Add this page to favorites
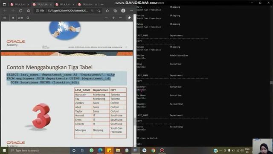Viewport: 273px width, 154px height. [x=99, y=11]
